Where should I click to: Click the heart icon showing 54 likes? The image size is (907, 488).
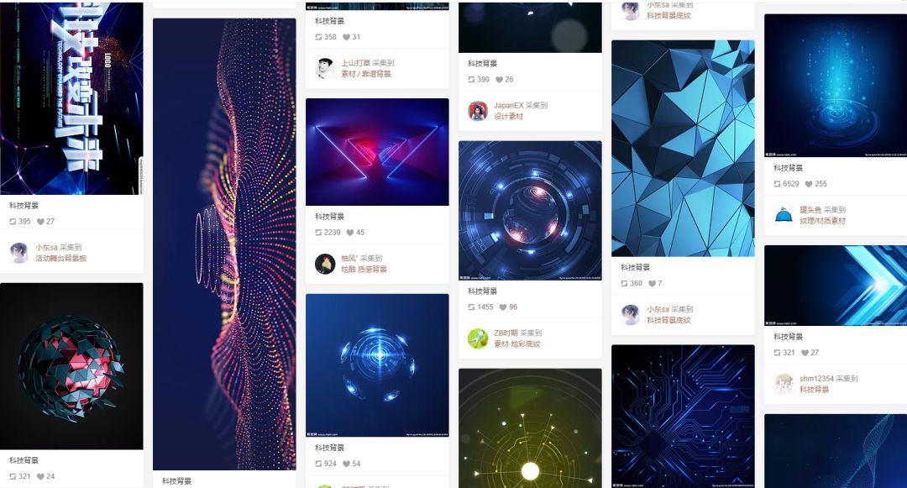point(346,464)
